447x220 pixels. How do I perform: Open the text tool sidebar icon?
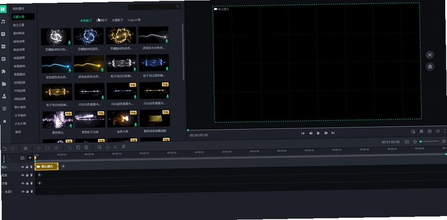click(x=3, y=34)
